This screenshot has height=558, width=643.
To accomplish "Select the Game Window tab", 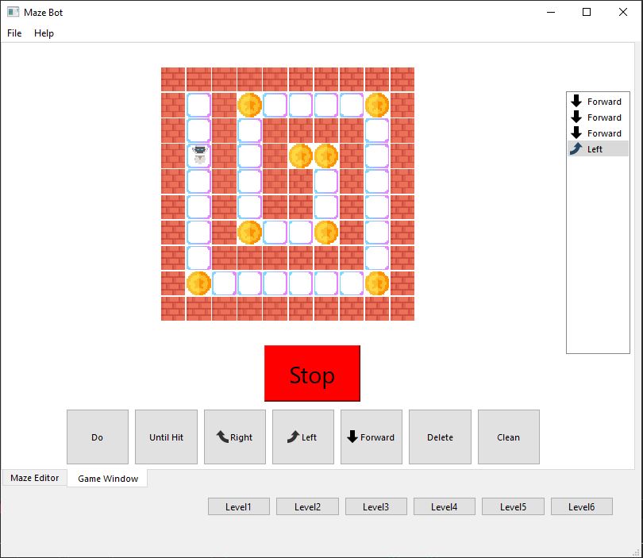I will 108,479.
